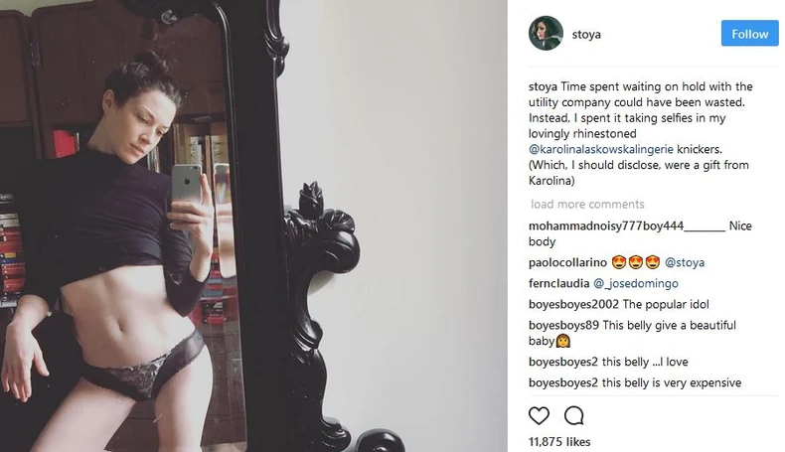Screen dimensions: 785x452
Task: Open stoya's profile picture avatar
Action: coord(546,34)
